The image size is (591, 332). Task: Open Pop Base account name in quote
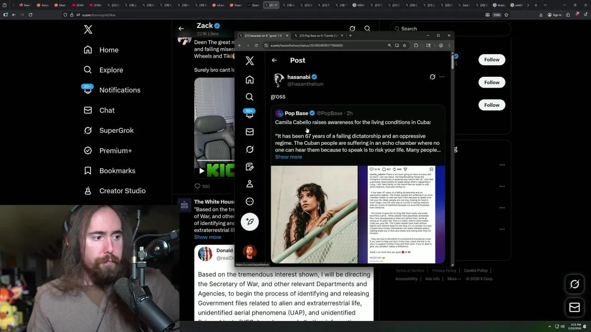[x=296, y=113]
